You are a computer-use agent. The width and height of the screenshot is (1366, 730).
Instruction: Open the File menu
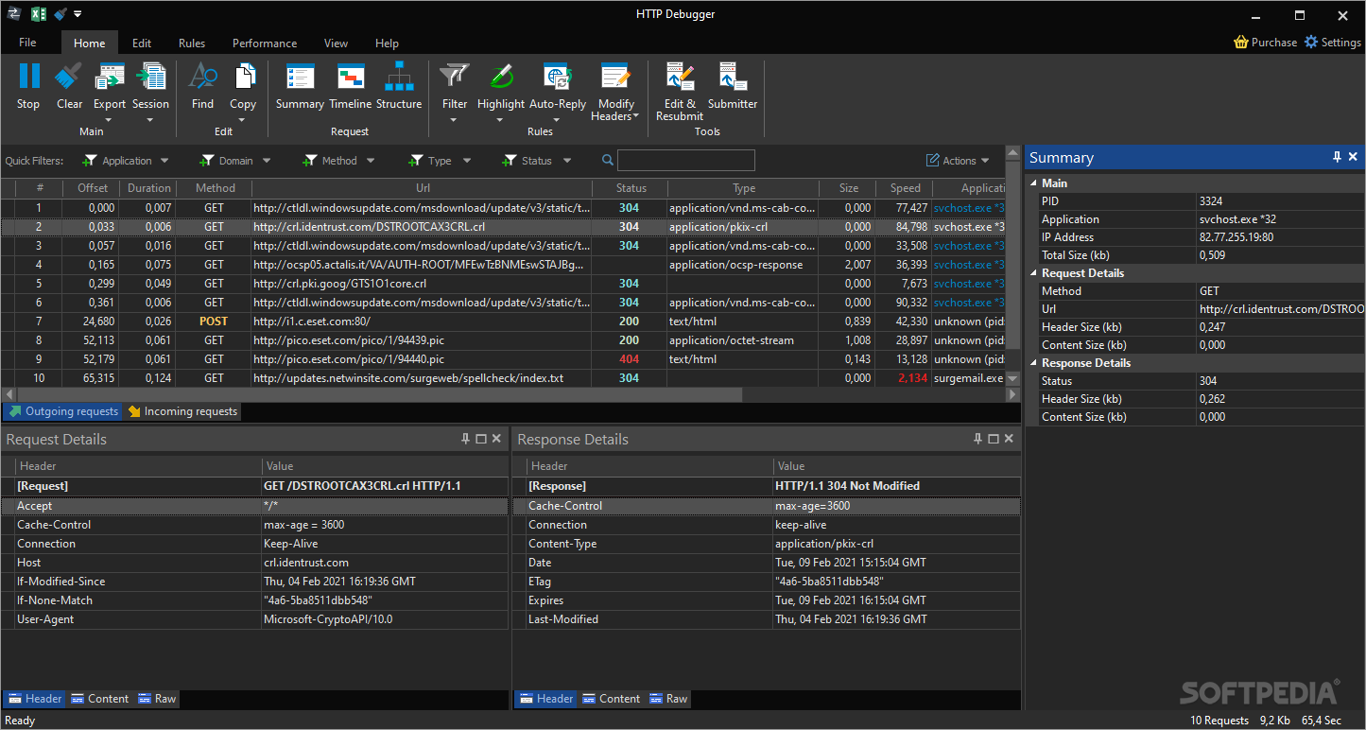coord(27,43)
